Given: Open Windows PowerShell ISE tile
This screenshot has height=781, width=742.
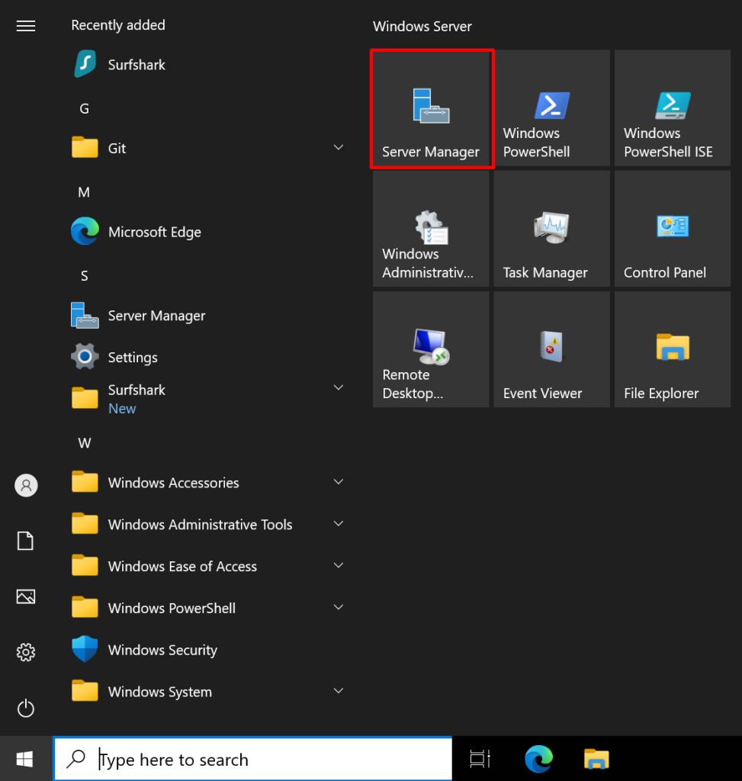Looking at the screenshot, I should [671, 108].
